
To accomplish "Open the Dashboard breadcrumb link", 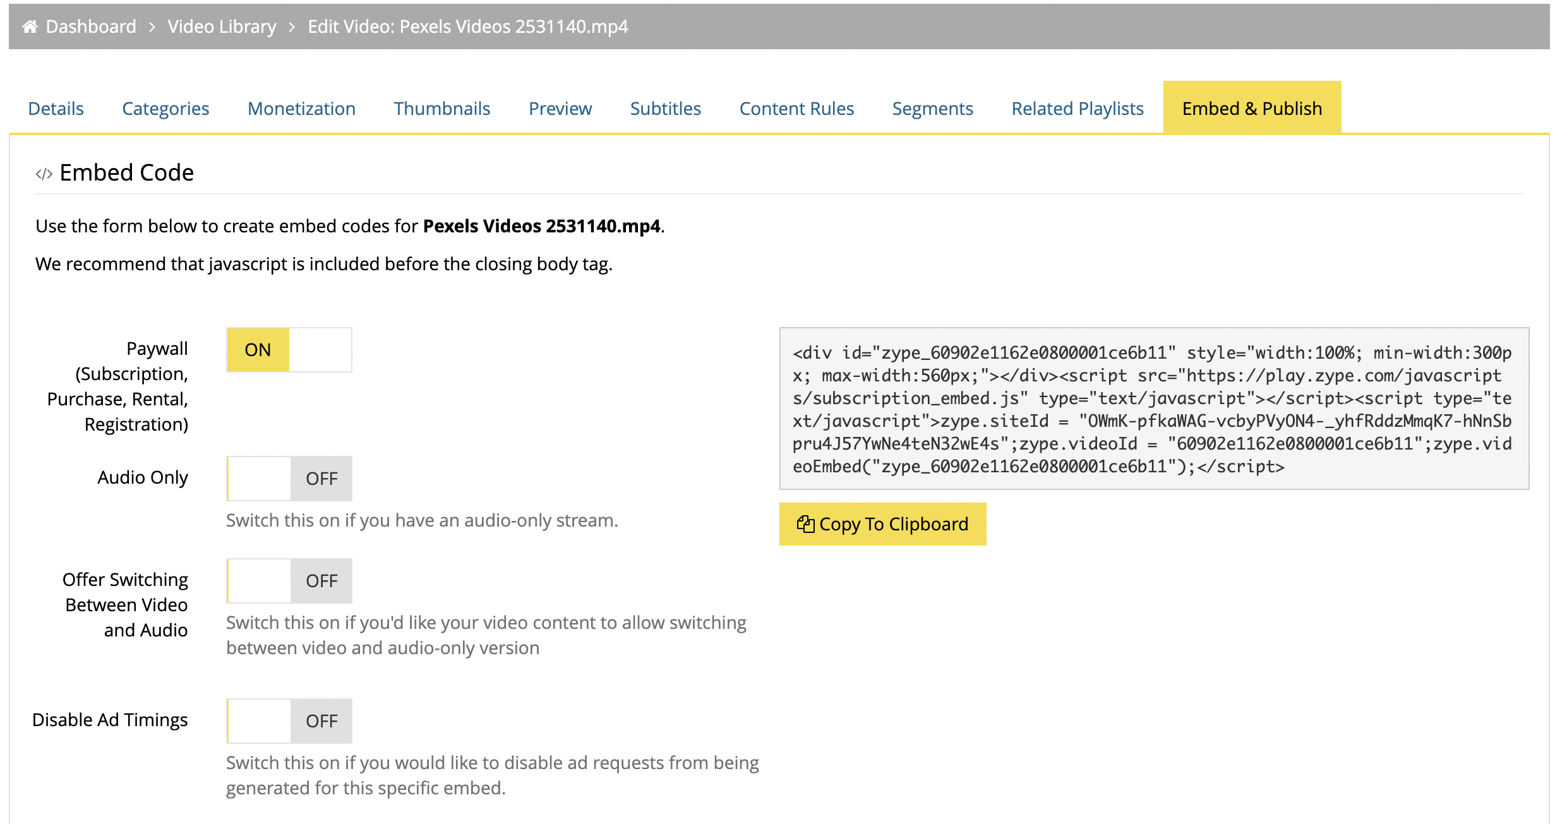I will pos(91,27).
